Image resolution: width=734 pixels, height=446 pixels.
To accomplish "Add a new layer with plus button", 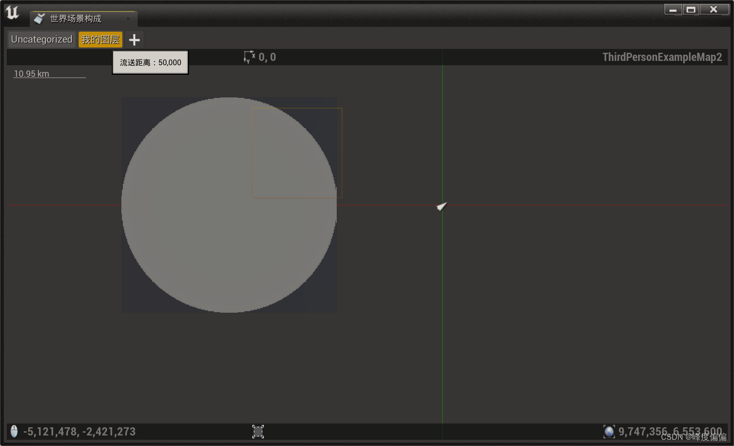I will coord(134,40).
